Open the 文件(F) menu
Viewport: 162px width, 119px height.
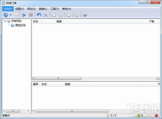[8, 9]
